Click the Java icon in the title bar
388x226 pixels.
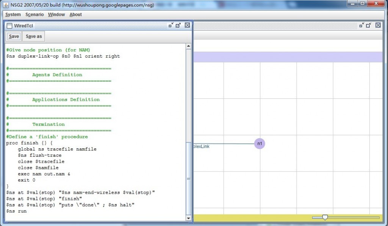[6, 4]
